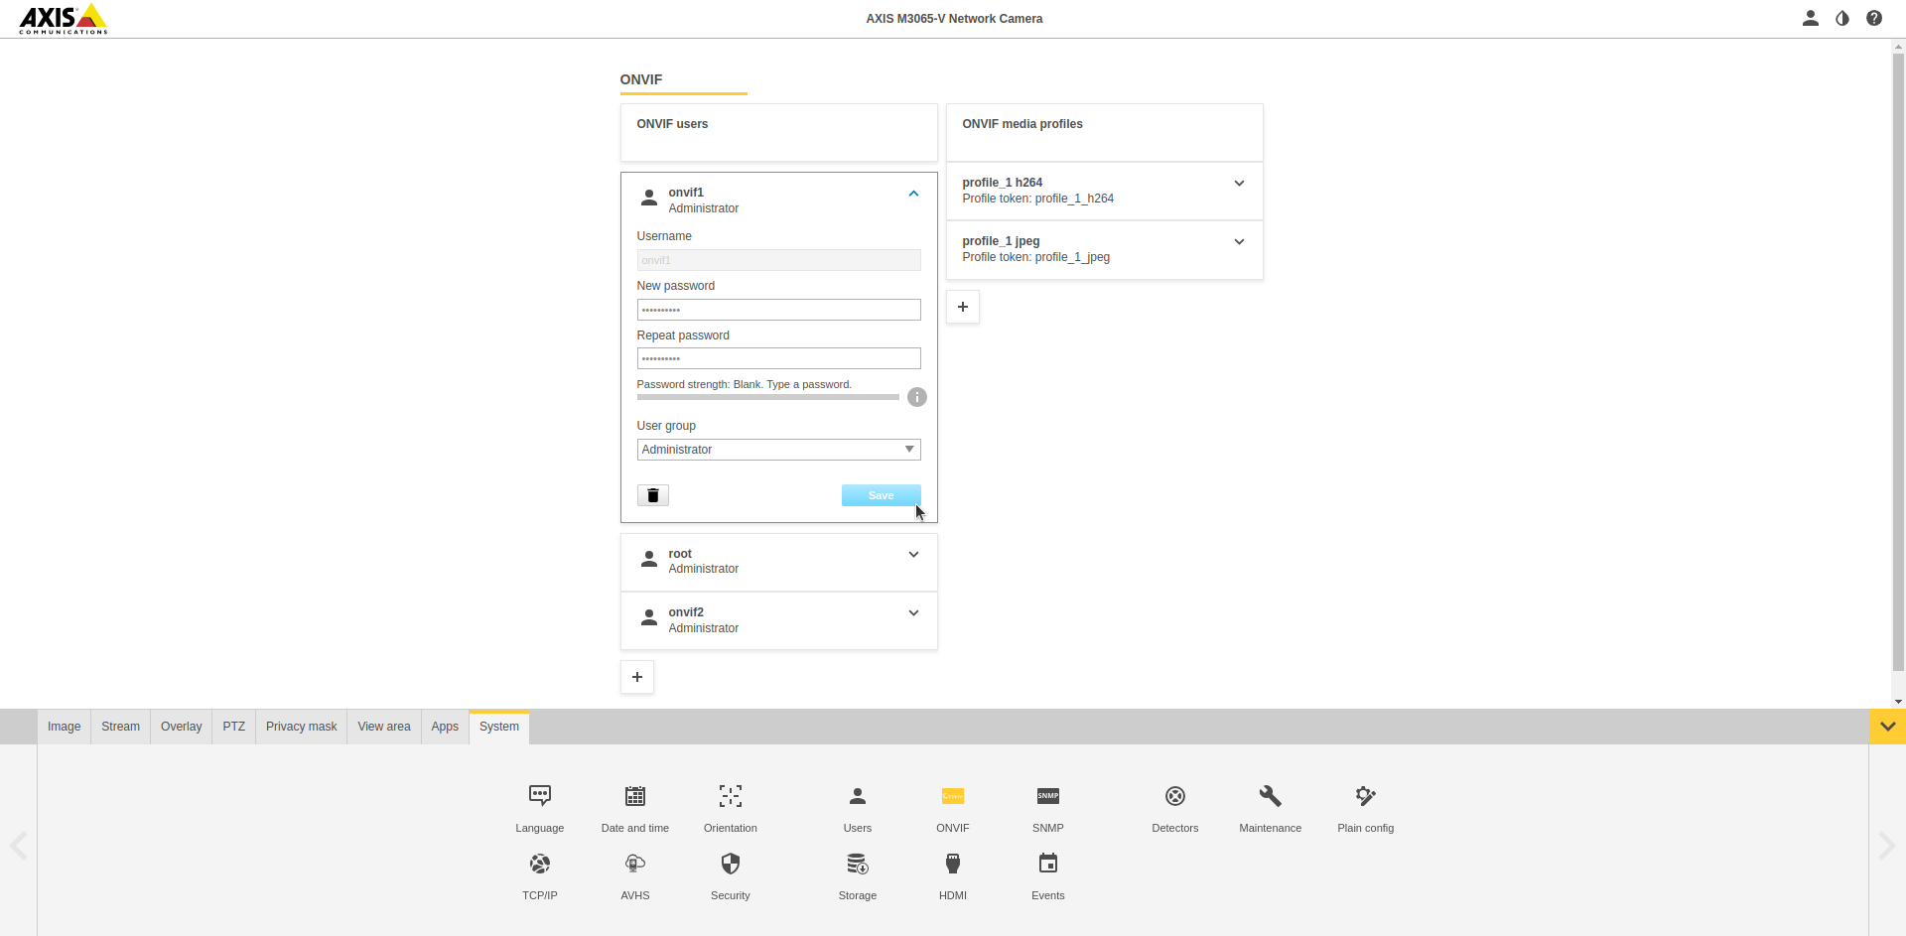Open the Maintenance wrench icon
The height and width of the screenshot is (936, 1906).
(1270, 796)
